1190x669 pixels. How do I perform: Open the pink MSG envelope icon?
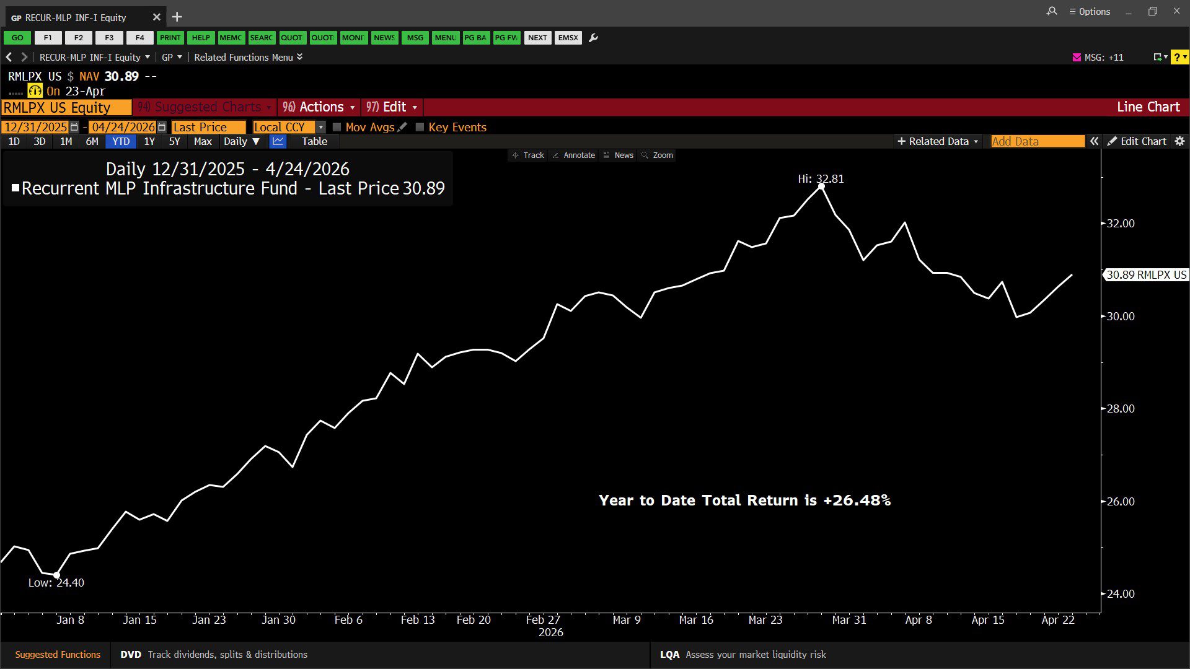[x=1077, y=57]
